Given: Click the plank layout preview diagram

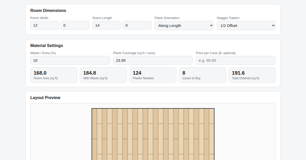Looking at the screenshot, I should pyautogui.click(x=153, y=134).
